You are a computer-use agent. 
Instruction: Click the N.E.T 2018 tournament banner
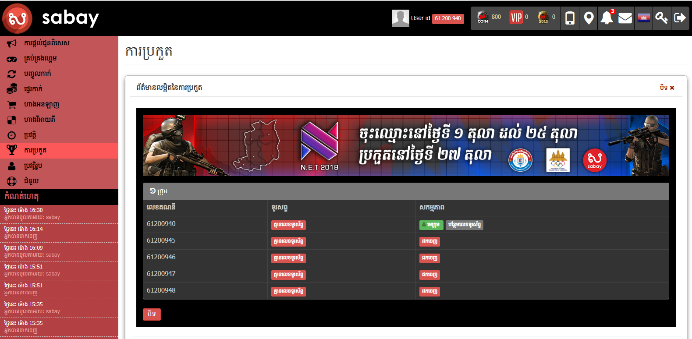click(406, 145)
